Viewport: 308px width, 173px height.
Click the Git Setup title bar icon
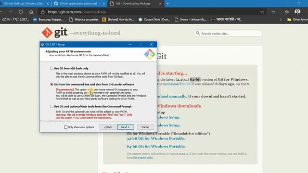click(42, 45)
